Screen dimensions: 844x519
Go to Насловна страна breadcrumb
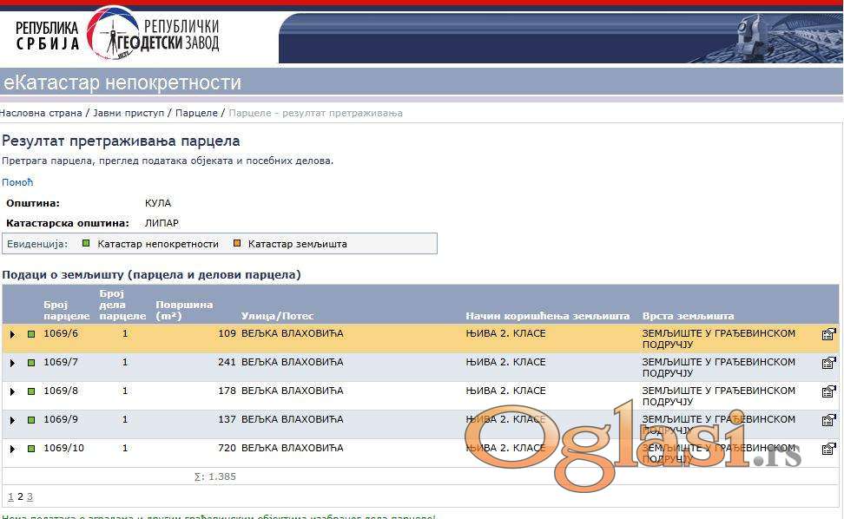41,113
